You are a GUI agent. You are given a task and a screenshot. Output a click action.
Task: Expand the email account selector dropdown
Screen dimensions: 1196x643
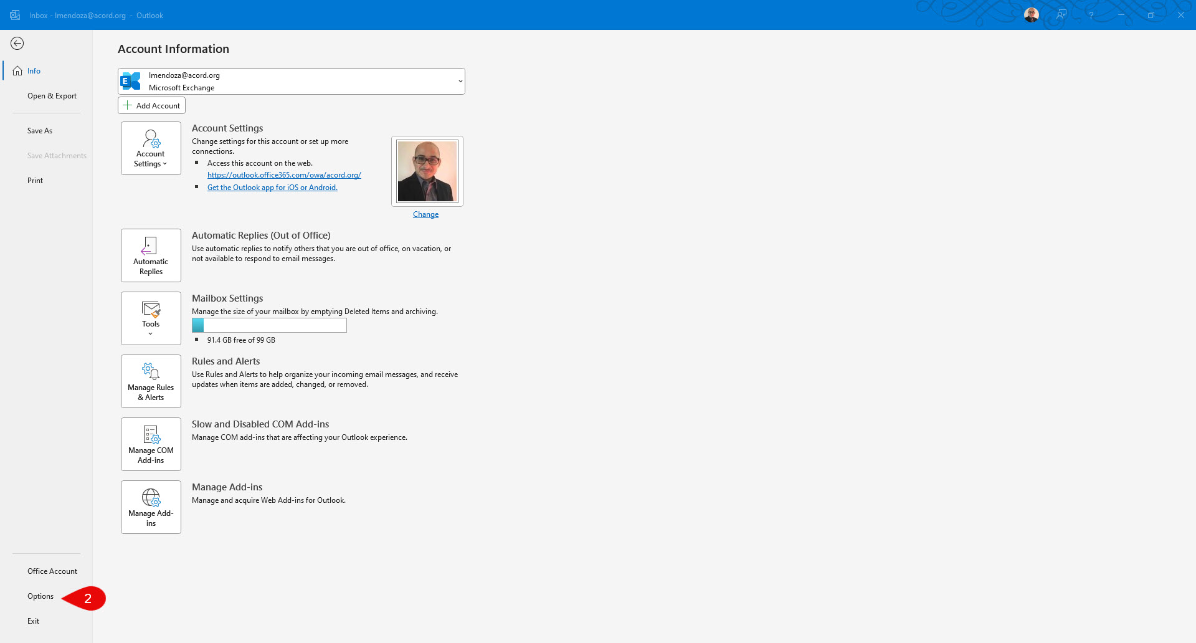point(460,82)
